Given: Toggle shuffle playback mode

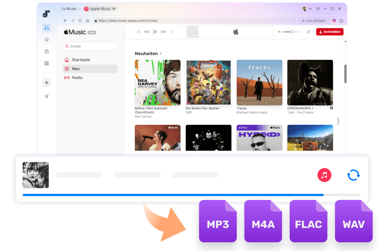Looking at the screenshot, I should point(138,32).
